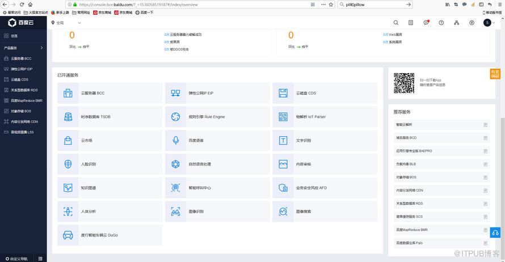Screen dimensions: 505x262
Task: Open the 人脸识别 globe-face icon
Action: [68, 164]
